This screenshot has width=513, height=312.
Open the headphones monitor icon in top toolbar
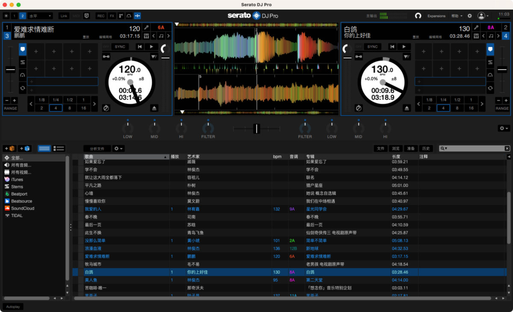[x=129, y=16]
